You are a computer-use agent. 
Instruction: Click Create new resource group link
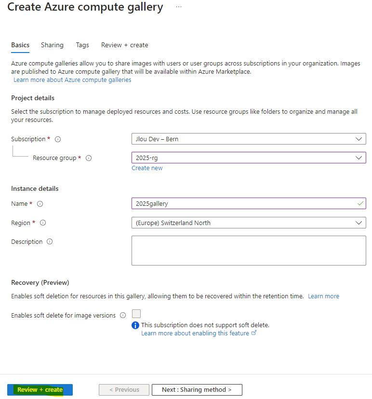(147, 168)
